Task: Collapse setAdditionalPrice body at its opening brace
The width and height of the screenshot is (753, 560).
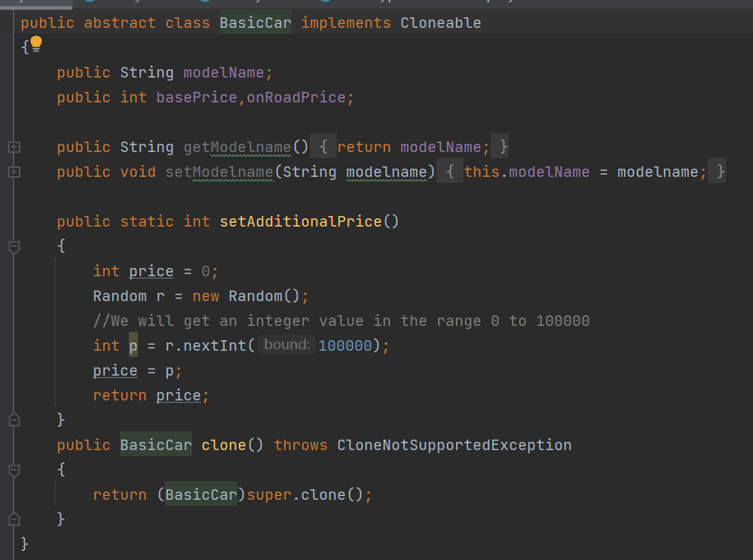Action: [14, 246]
